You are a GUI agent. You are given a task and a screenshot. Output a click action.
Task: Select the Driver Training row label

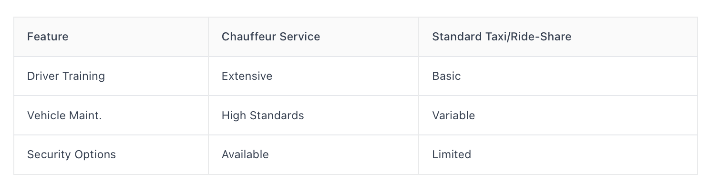(66, 76)
